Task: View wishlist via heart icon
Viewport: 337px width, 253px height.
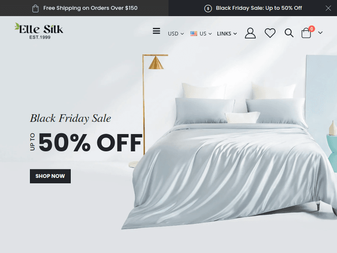Action: (x=270, y=33)
